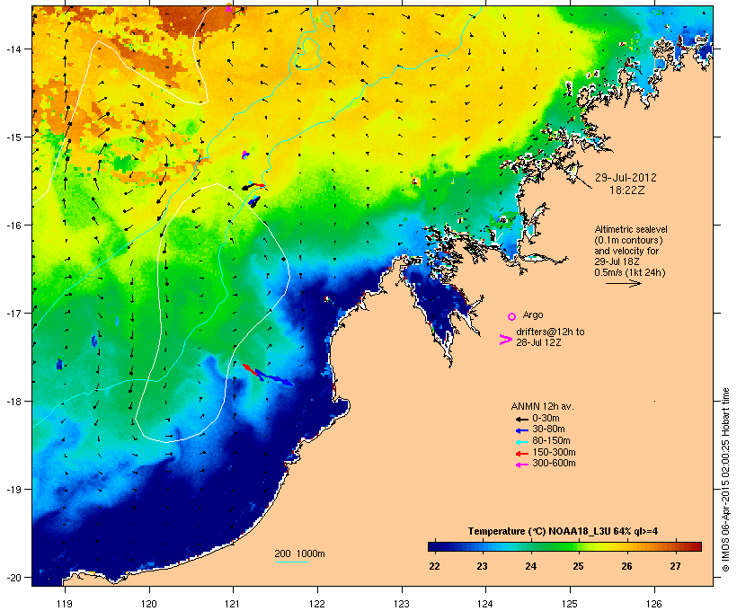Click the 'Altimetric sealevel' text line

[x=631, y=229]
